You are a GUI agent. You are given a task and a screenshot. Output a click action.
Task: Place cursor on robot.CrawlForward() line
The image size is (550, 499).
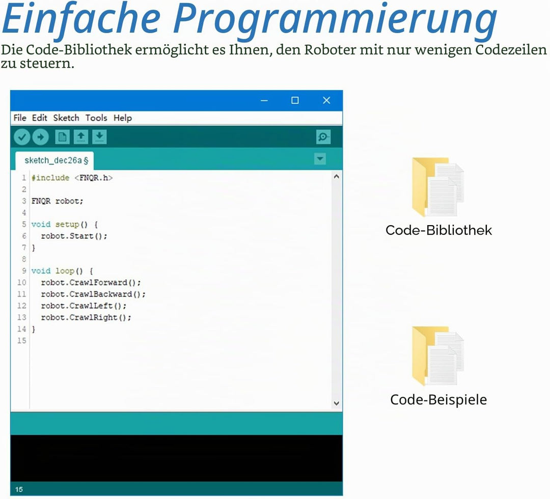pos(91,283)
